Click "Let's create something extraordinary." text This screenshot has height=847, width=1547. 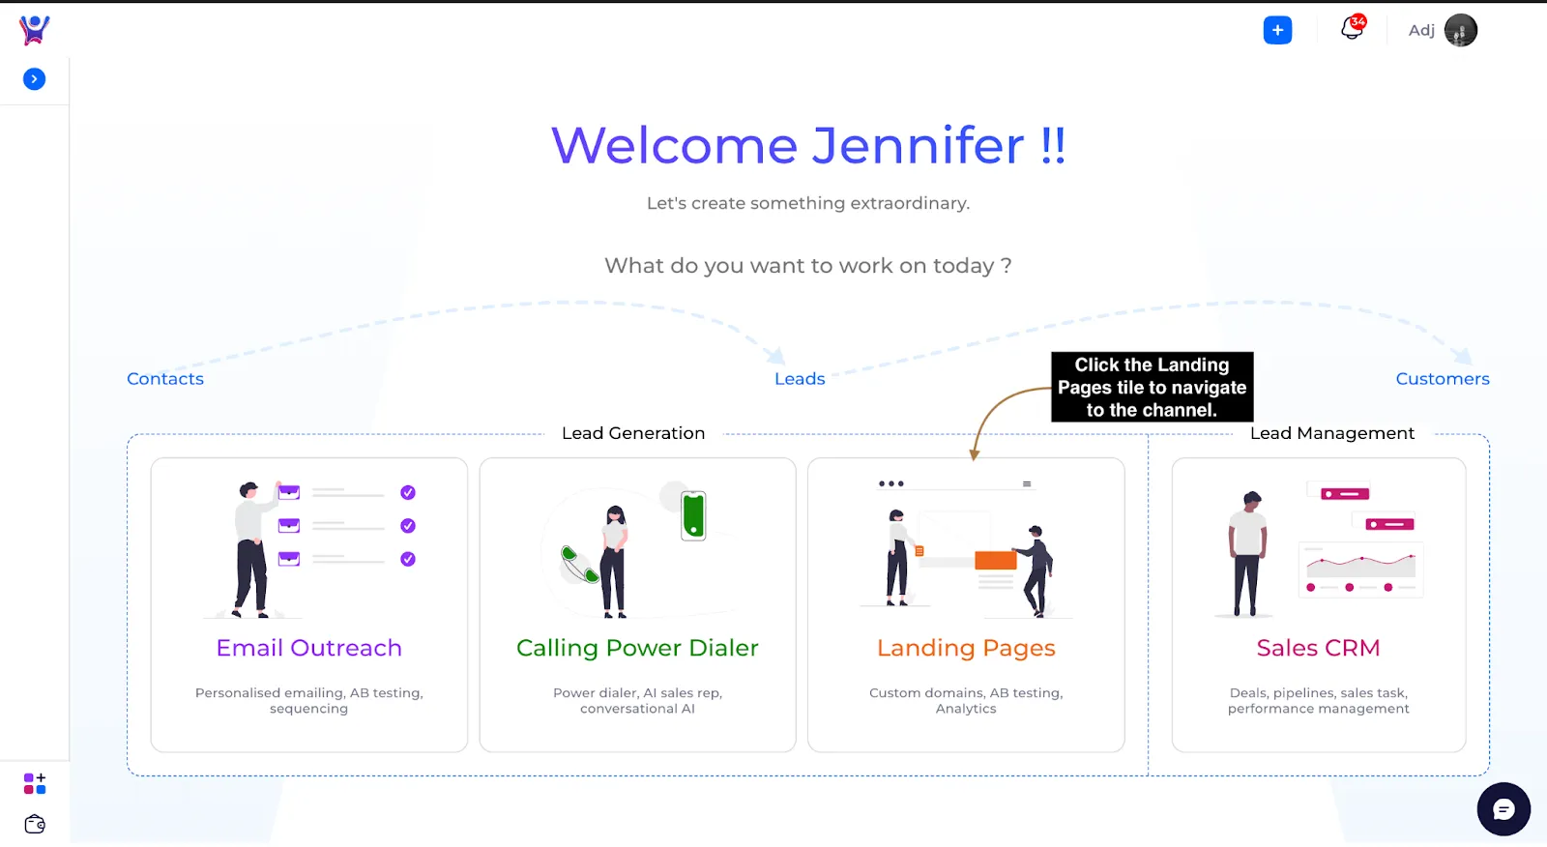pos(808,203)
